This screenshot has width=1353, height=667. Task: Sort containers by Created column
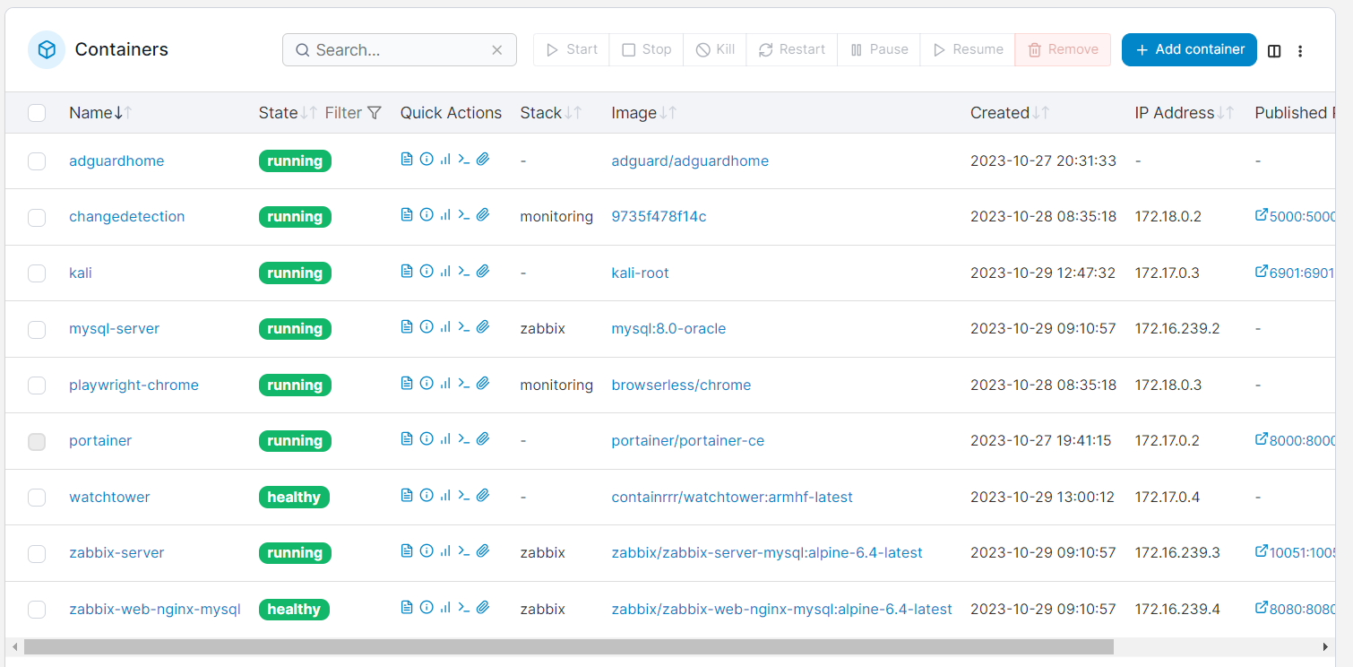[x=1010, y=113]
